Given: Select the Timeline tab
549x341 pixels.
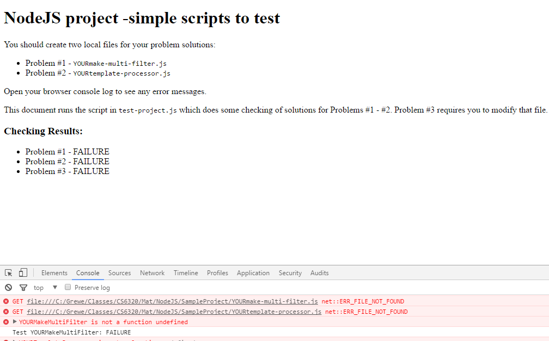Looking at the screenshot, I should (x=186, y=273).
